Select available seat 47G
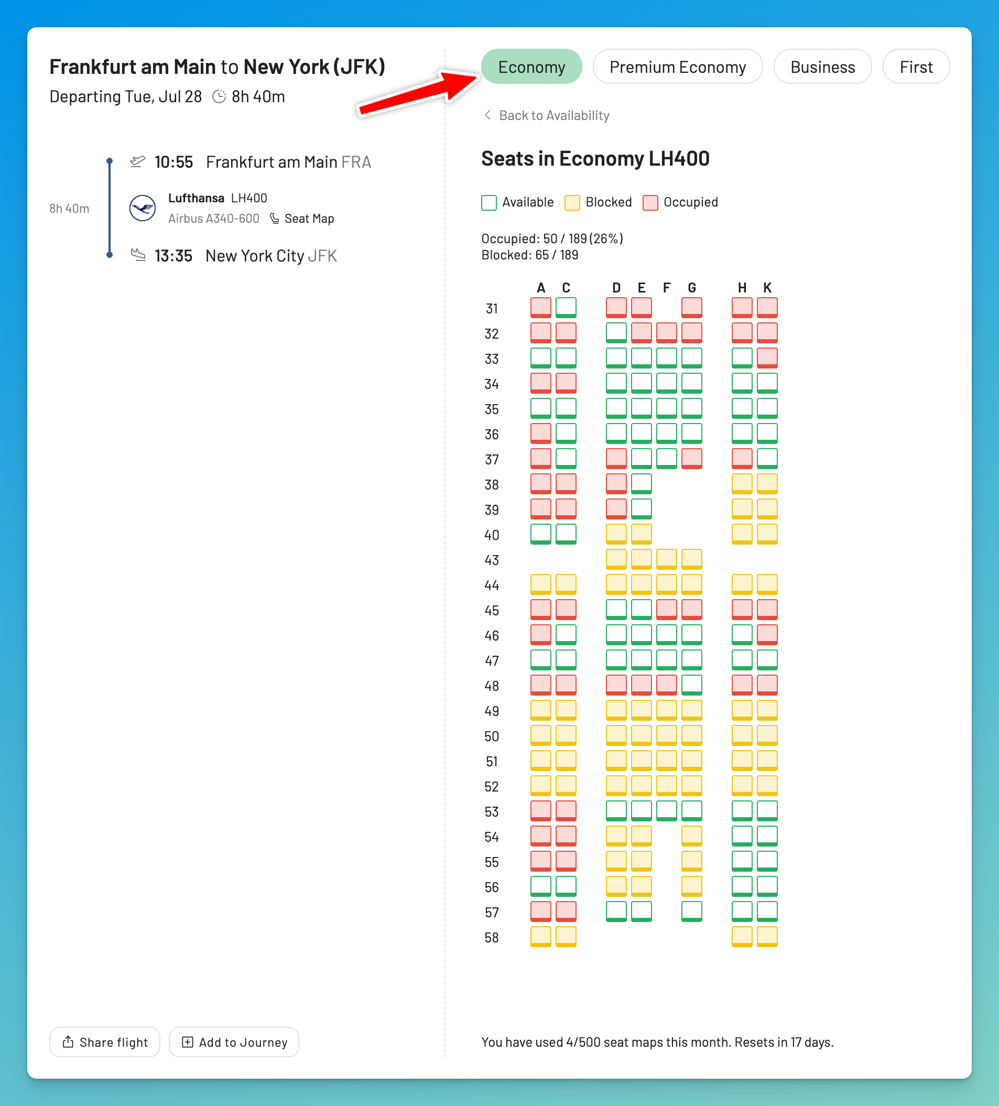 [692, 660]
